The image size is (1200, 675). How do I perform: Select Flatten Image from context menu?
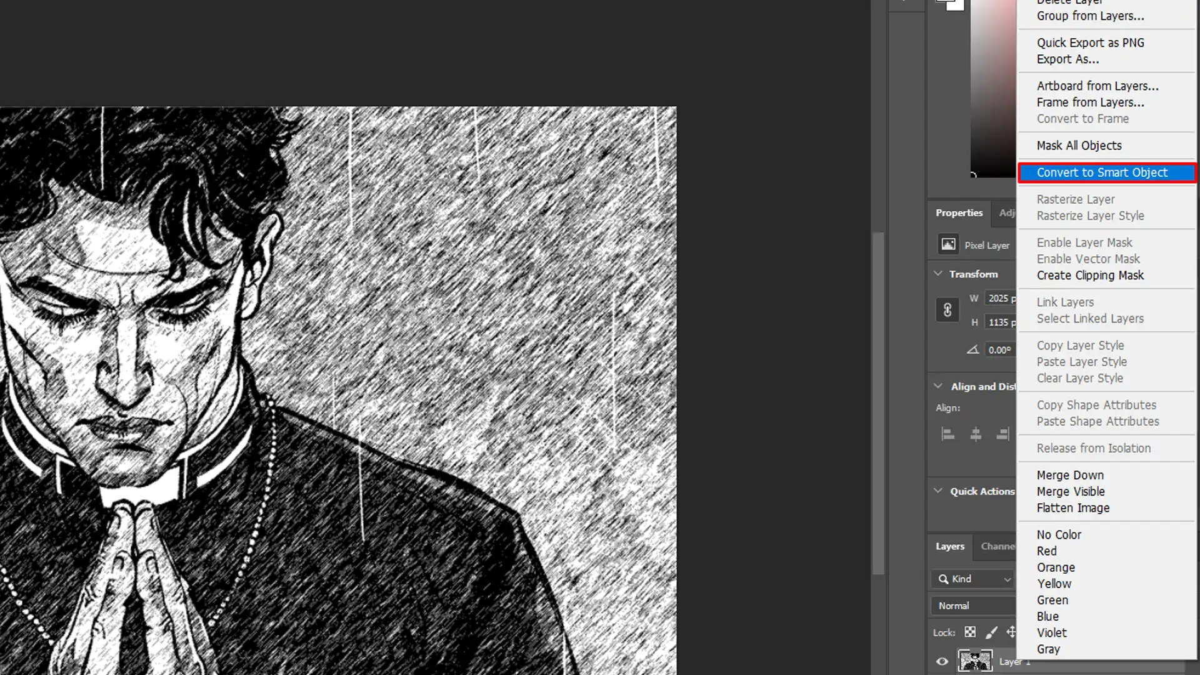tap(1073, 507)
